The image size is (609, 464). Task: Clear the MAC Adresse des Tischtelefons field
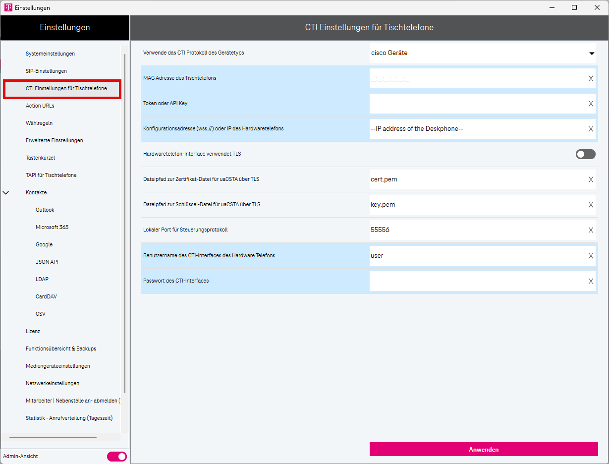591,78
